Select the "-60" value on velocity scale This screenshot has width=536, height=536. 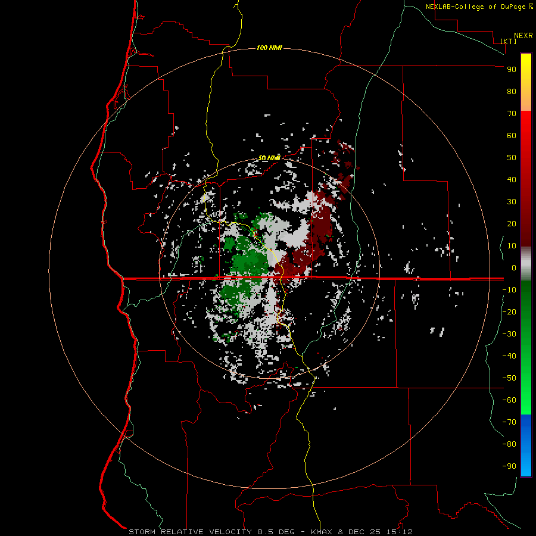(509, 400)
